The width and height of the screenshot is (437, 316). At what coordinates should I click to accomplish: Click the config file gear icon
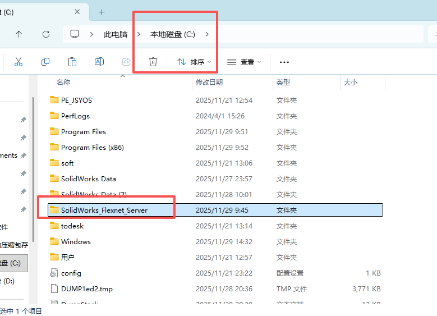tap(54, 273)
